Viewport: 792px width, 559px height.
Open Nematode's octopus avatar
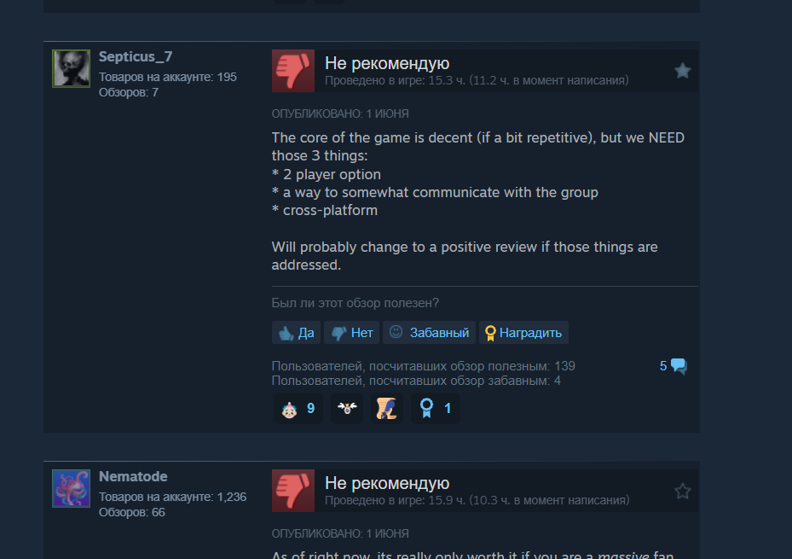[72, 488]
